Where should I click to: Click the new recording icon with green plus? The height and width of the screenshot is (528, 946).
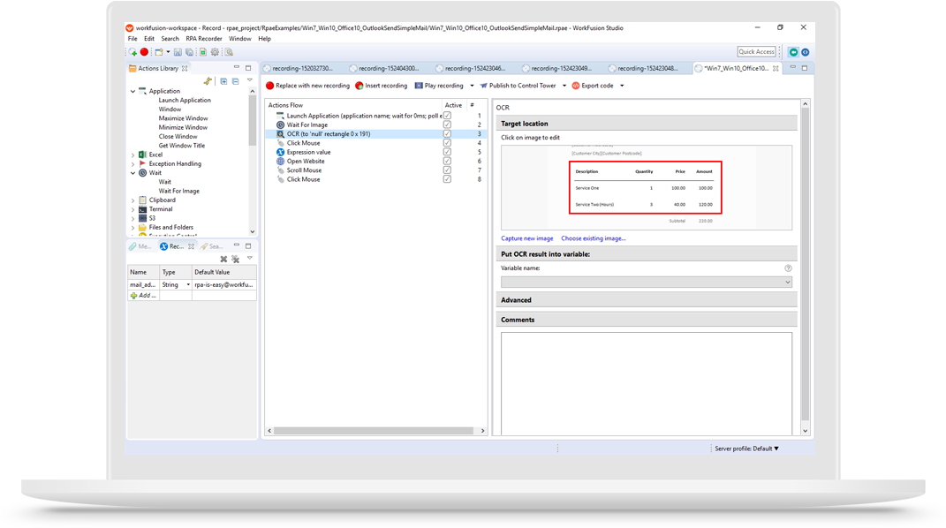[132, 52]
